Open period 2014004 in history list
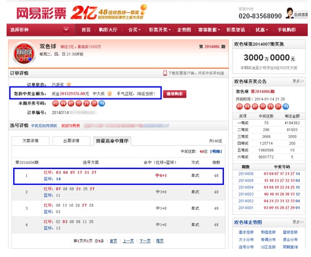The image size is (311, 257). point(246,188)
